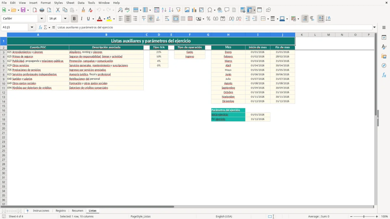Open background color dropdown arrow
Screen dimensions: 390x219
coord(114,19)
